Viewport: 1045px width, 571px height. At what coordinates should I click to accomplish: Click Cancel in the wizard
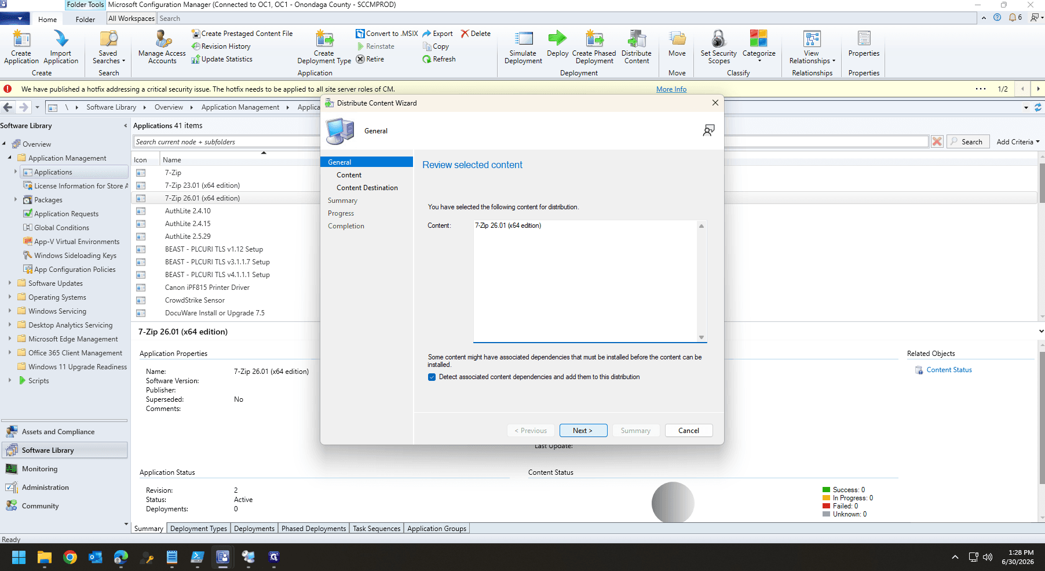(689, 430)
